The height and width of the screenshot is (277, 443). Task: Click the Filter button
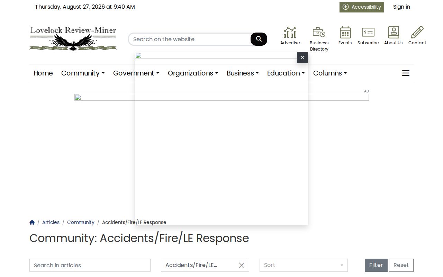tap(376, 265)
